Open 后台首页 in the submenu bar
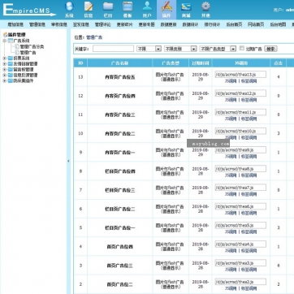This screenshot has height=294, width=294. [x=234, y=24]
